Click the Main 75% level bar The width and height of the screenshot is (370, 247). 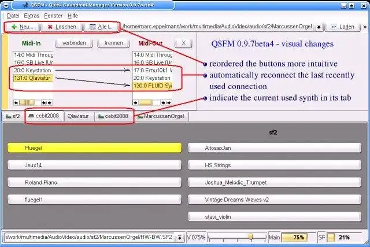pos(298,237)
